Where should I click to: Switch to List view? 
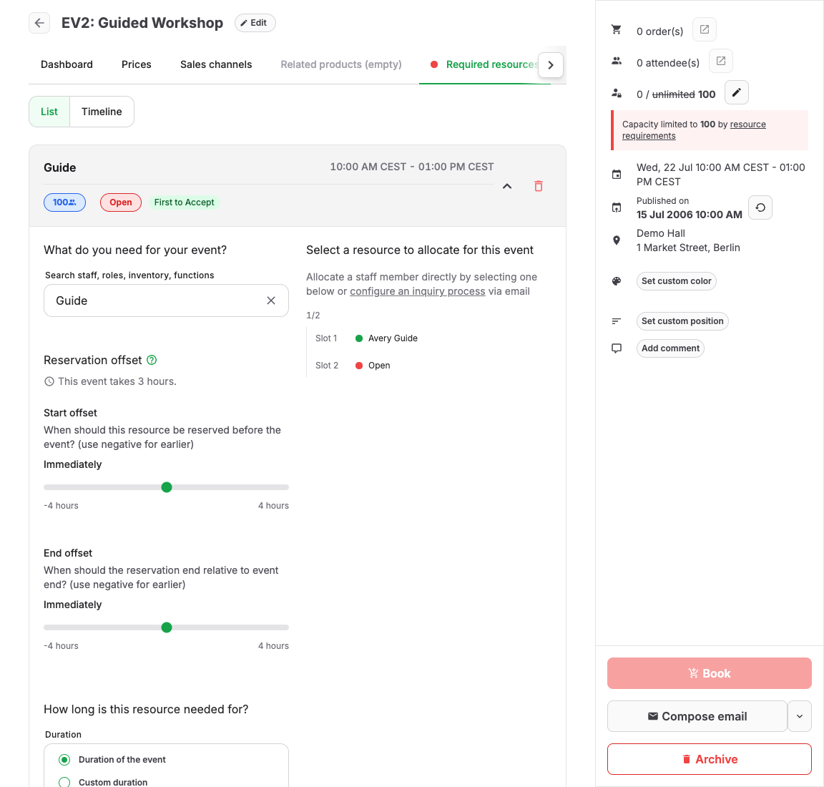[x=49, y=112]
